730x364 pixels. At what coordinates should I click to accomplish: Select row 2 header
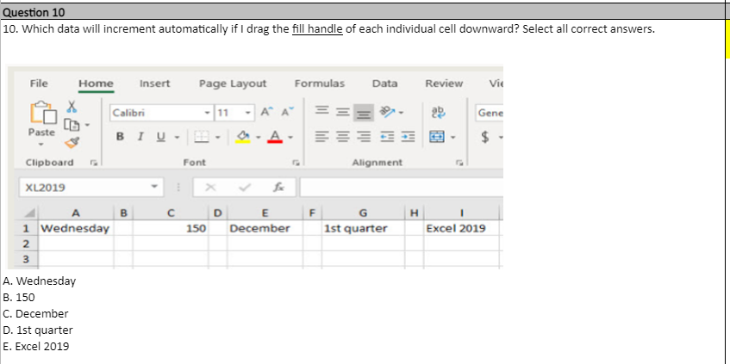coord(26,244)
